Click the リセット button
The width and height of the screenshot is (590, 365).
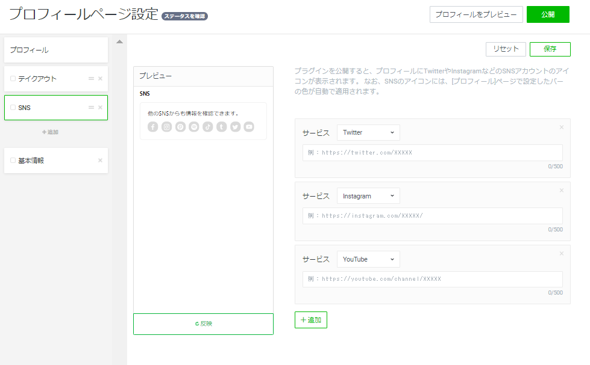[506, 49]
